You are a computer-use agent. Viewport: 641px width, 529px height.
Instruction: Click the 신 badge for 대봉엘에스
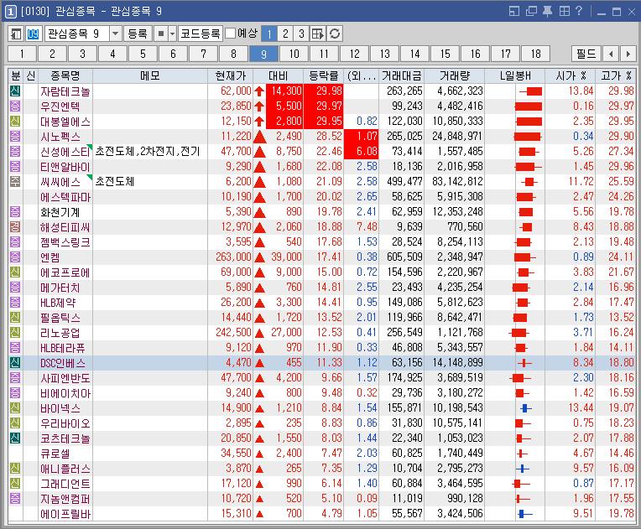(x=15, y=121)
